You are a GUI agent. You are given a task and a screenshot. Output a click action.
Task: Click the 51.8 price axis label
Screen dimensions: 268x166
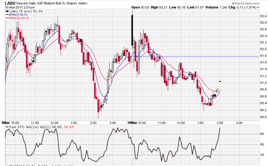click(263, 56)
